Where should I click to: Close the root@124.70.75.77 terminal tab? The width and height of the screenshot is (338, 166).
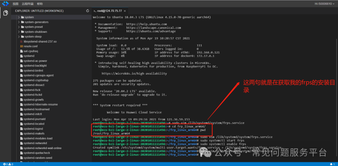[125, 11]
